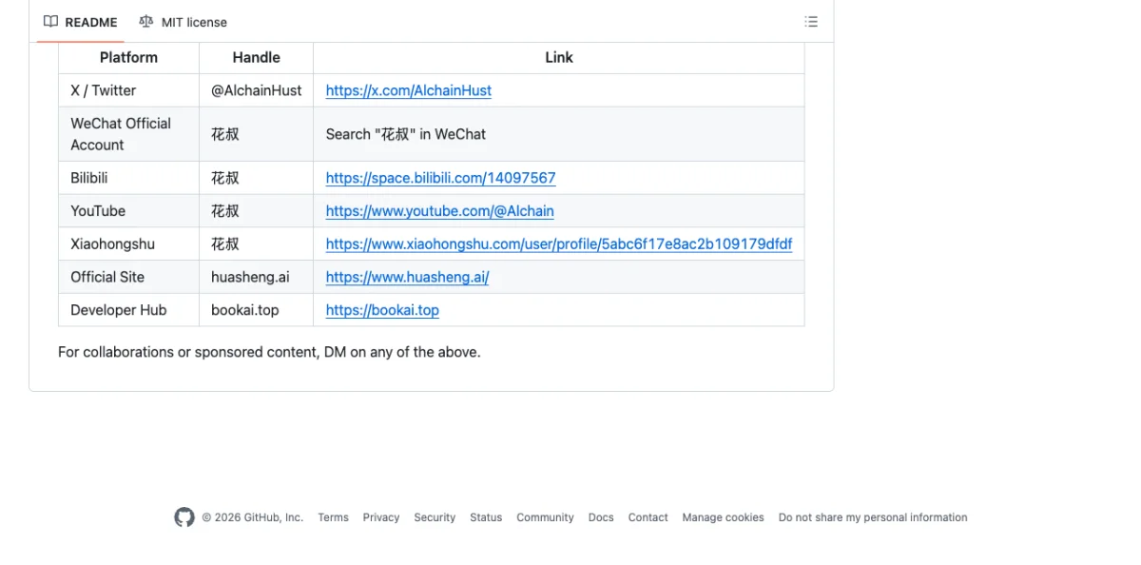Screen dimensions: 1141x565
Task: Click the 花叔 handle in Bilibili row
Action: 225,178
